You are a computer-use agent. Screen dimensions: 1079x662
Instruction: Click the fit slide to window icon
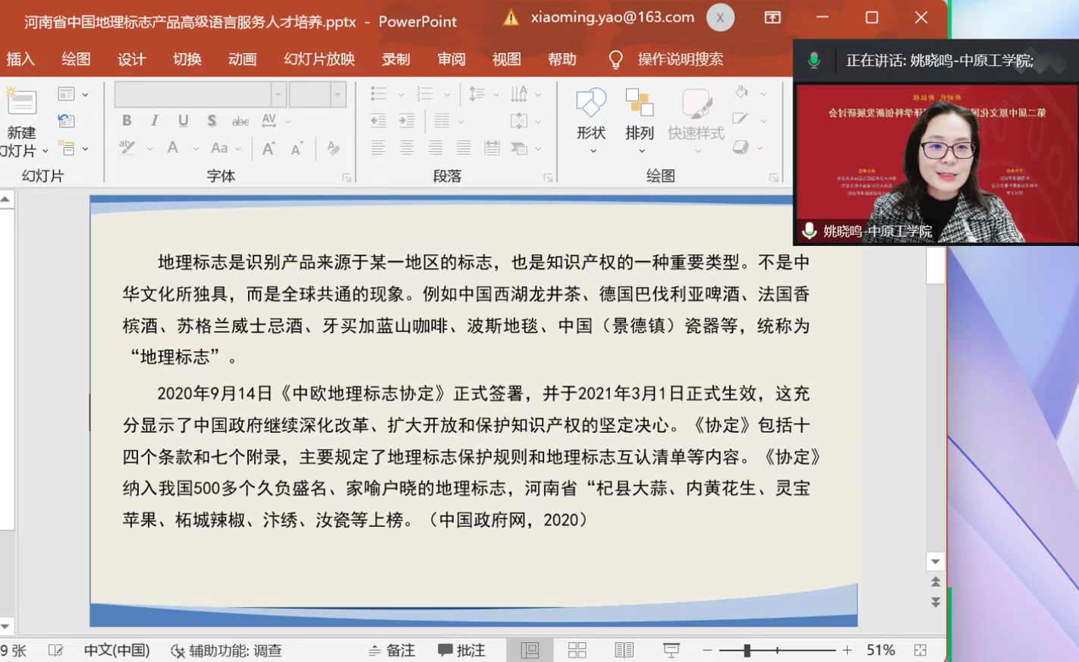920,650
